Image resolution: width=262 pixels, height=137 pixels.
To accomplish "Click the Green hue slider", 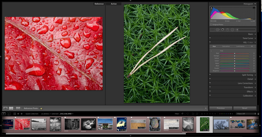I will click(235, 61).
